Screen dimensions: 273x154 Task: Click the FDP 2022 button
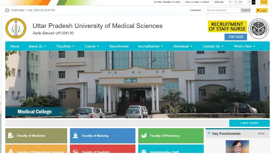pos(236,37)
